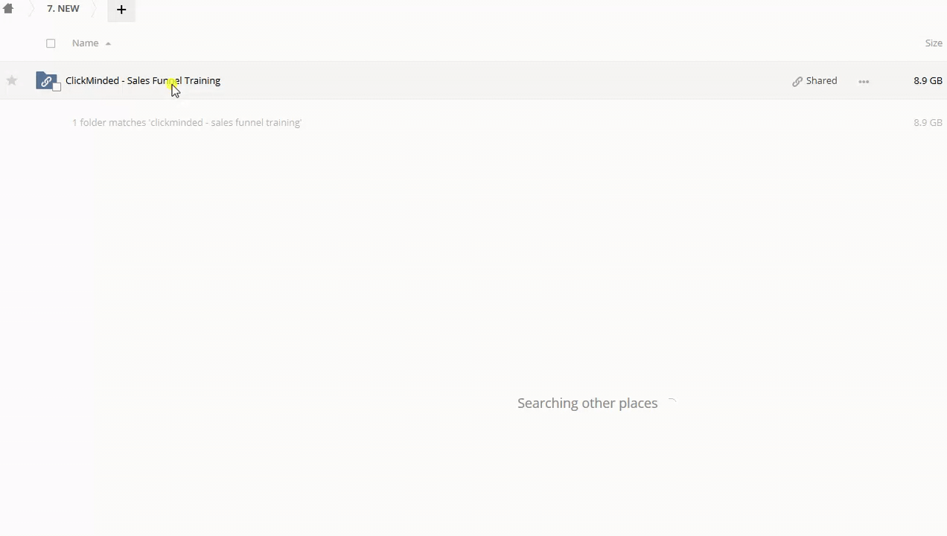Image resolution: width=947 pixels, height=536 pixels.
Task: Toggle the sort arrow beside Name
Action: [108, 44]
